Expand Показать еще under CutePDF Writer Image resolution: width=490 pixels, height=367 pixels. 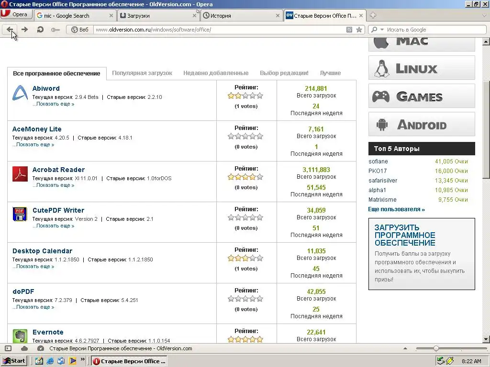tap(54, 226)
